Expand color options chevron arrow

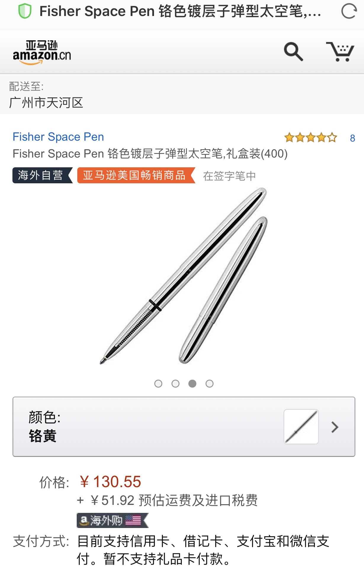(x=335, y=427)
